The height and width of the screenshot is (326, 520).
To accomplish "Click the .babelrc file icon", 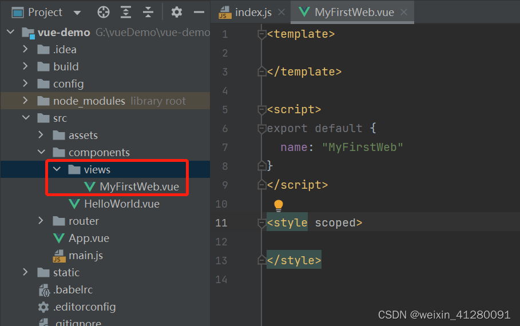I will point(44,290).
